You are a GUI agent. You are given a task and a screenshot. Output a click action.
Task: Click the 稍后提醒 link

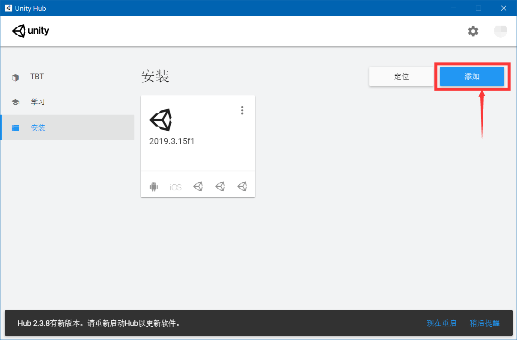click(485, 323)
